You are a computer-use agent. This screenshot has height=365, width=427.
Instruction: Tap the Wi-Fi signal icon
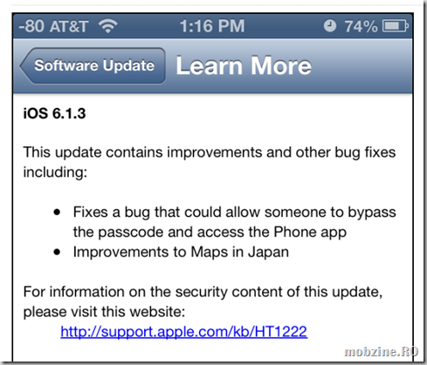click(x=108, y=26)
